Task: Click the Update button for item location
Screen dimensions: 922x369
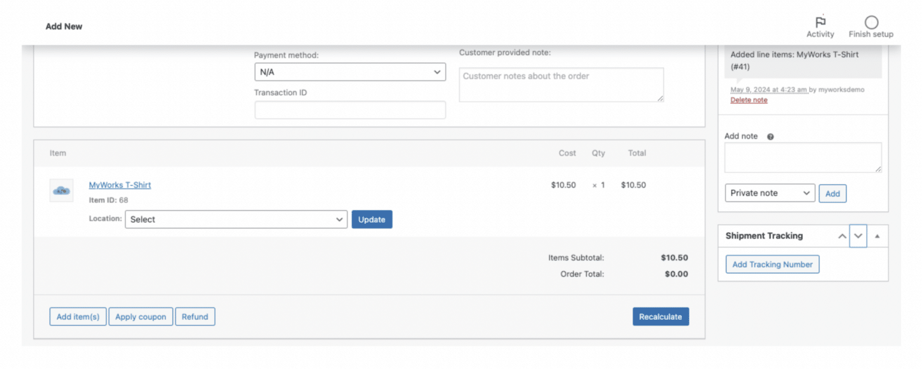Action: pyautogui.click(x=372, y=219)
